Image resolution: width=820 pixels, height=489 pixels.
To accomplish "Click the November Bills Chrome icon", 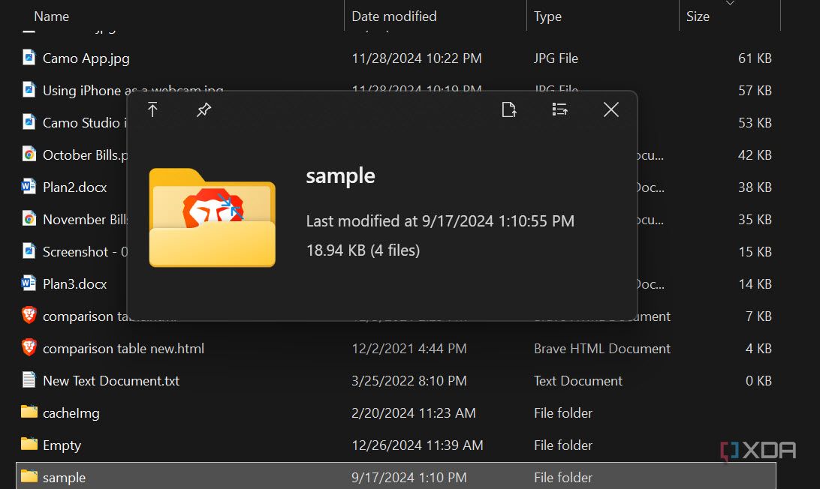I will (x=29, y=219).
